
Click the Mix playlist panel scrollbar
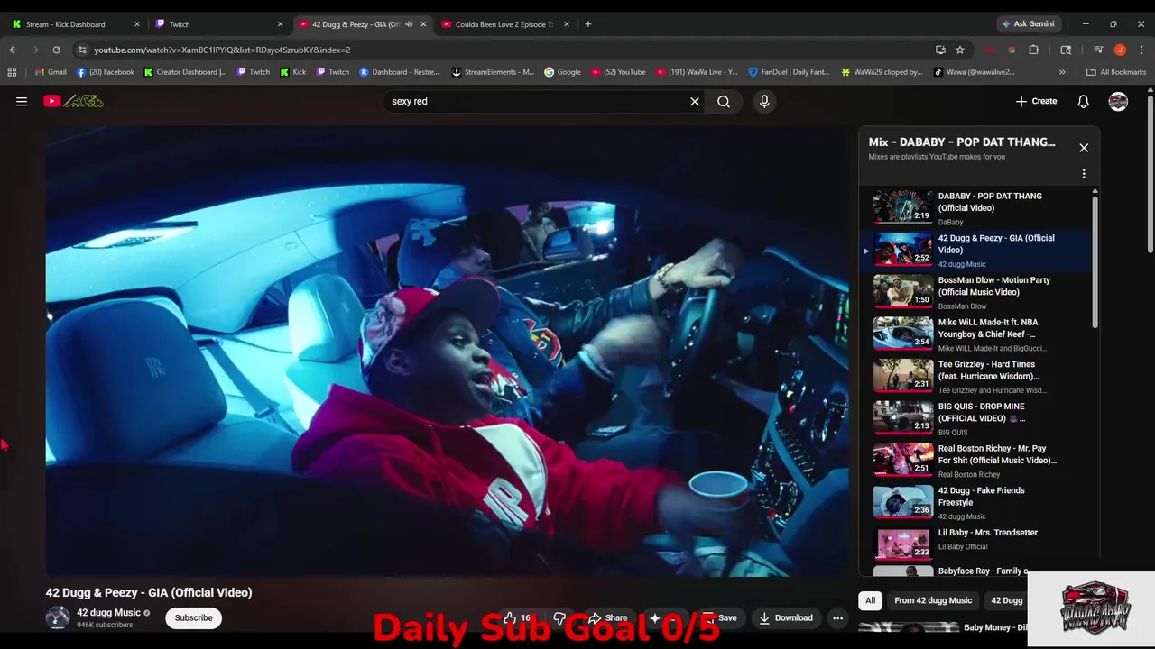pyautogui.click(x=1095, y=261)
